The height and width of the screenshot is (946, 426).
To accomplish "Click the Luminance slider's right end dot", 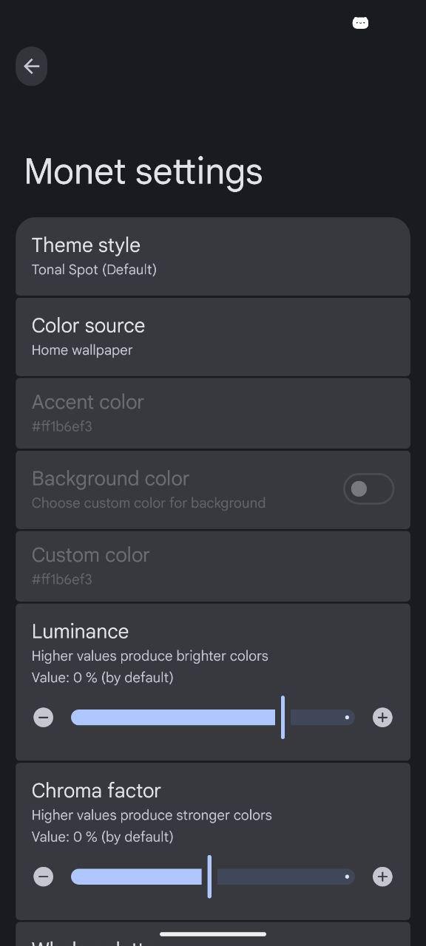I will point(347,717).
